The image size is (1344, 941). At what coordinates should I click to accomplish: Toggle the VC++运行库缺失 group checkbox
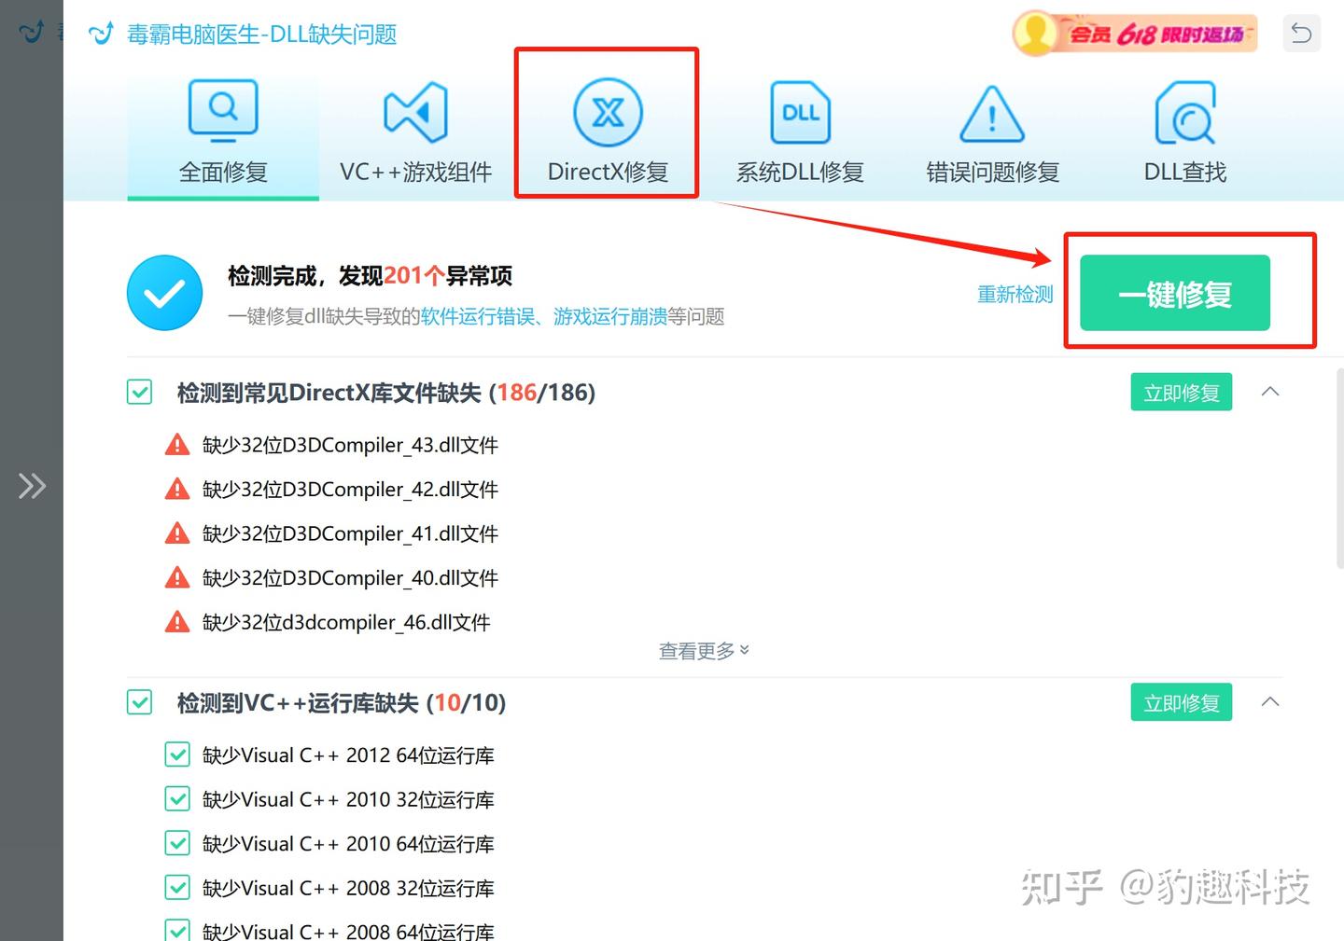coord(140,702)
